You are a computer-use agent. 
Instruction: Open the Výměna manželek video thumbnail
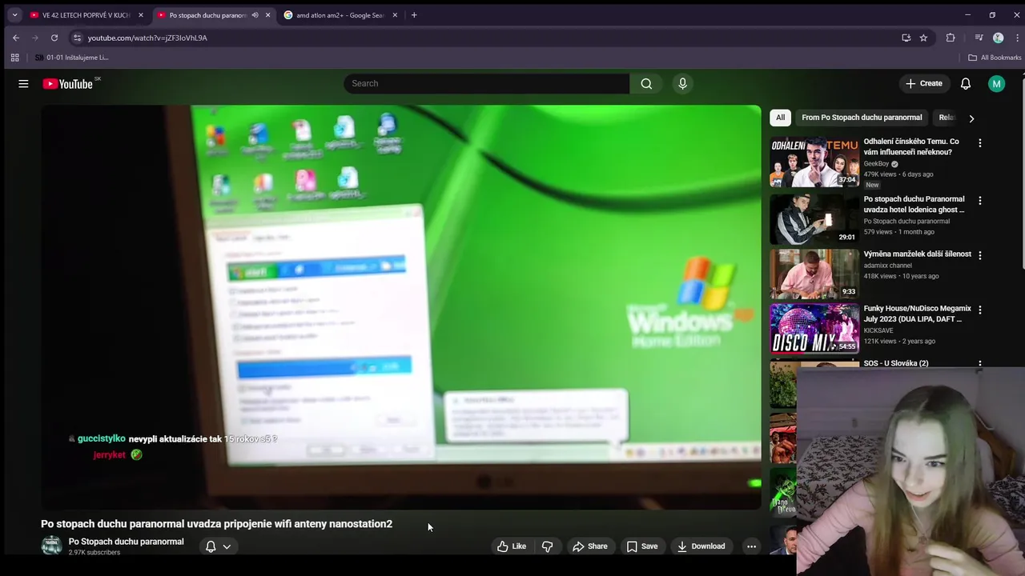pyautogui.click(x=814, y=274)
